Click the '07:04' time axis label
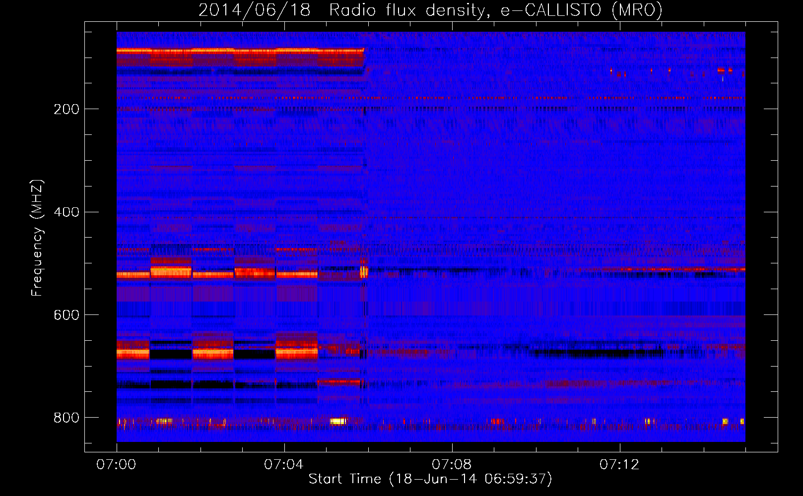This screenshot has width=803, height=496. pos(284,465)
